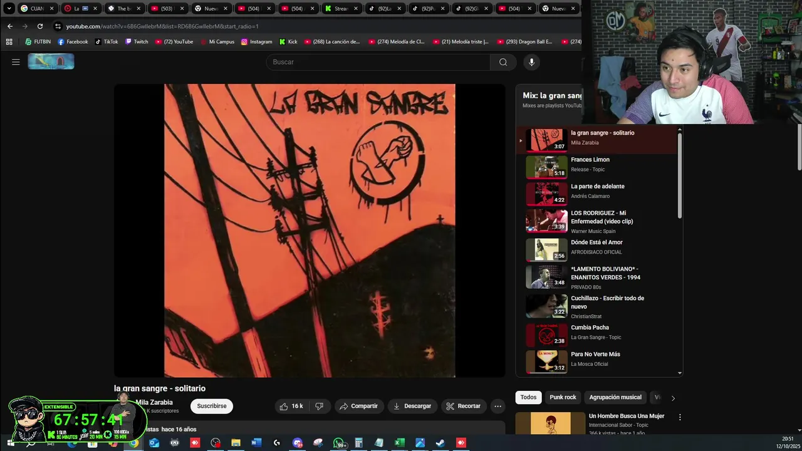This screenshot has width=802, height=451.
Task: Click the browser address bar URL
Action: tap(162, 26)
